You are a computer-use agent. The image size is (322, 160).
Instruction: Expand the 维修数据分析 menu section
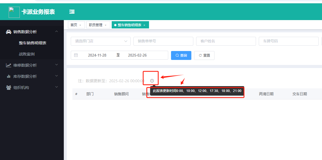[57, 65]
